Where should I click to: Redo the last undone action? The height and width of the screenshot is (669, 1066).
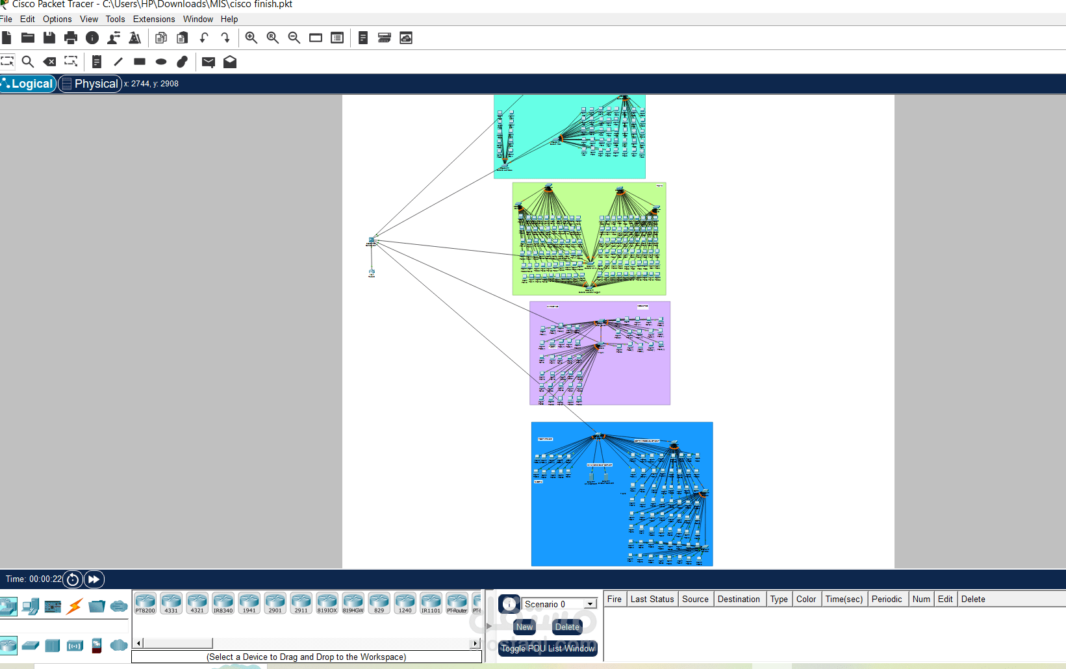[x=225, y=38]
